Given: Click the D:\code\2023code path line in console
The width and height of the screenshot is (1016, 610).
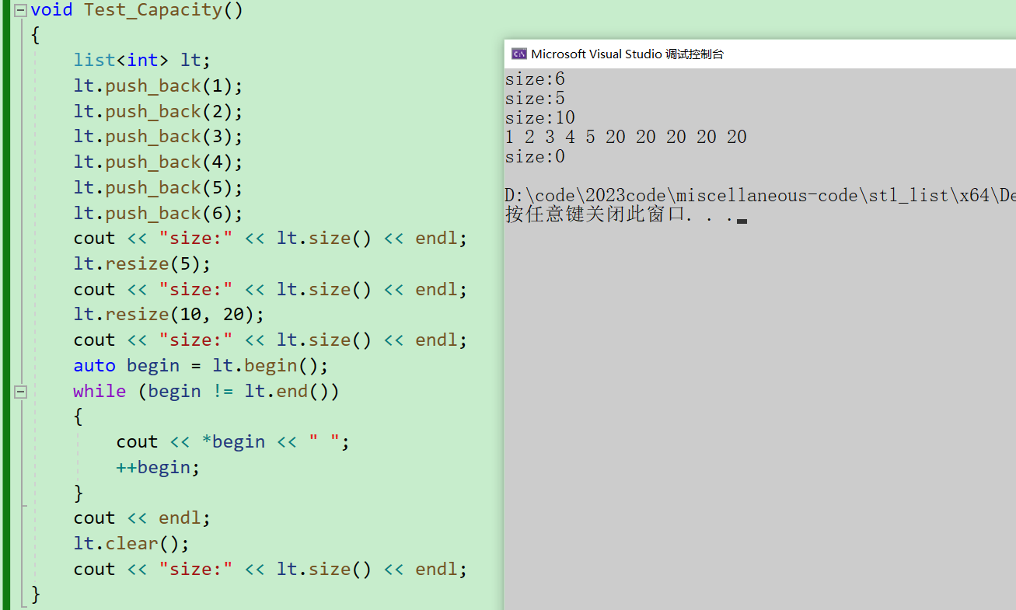Looking at the screenshot, I should pyautogui.click(x=760, y=196).
